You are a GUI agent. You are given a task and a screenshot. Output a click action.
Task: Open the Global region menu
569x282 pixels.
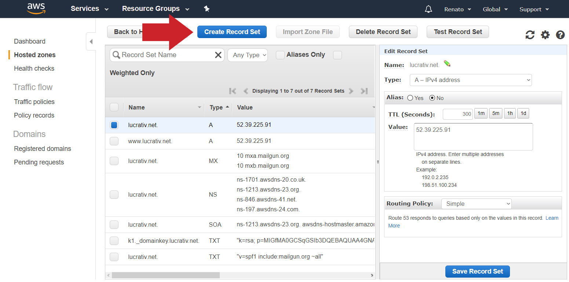point(495,9)
